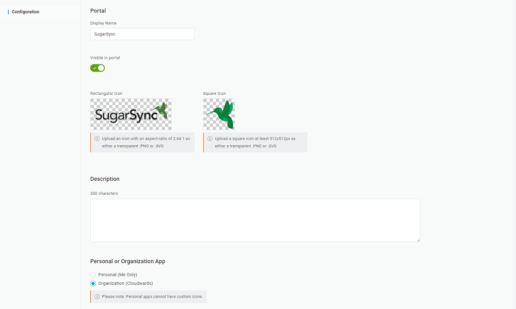The height and width of the screenshot is (309, 516).
Task: Click the hummingbird square icon thumbnail
Action: (219, 114)
